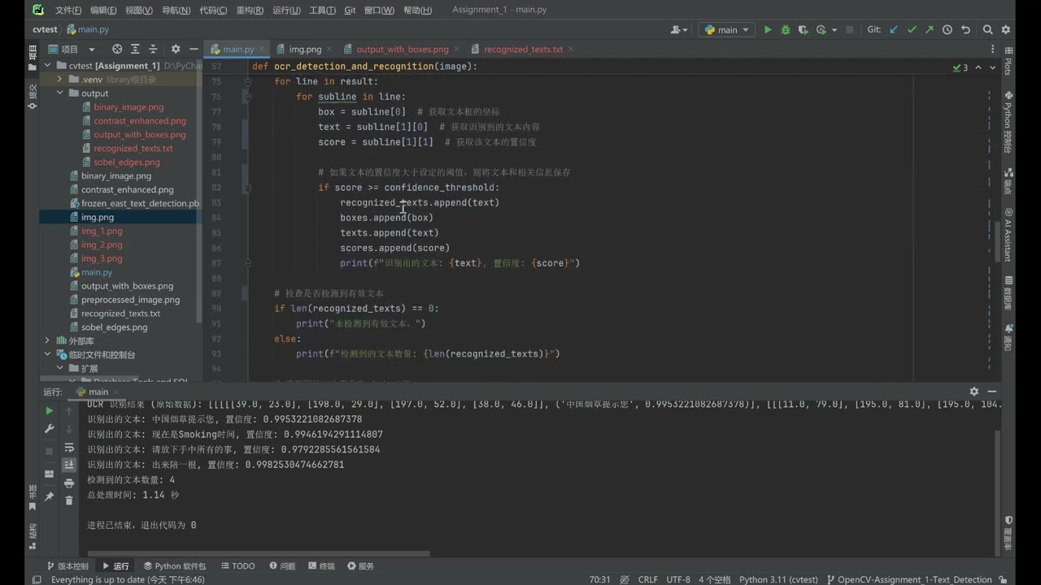Collapse cvtest root folder
Image resolution: width=1041 pixels, height=585 pixels.
[x=47, y=66]
